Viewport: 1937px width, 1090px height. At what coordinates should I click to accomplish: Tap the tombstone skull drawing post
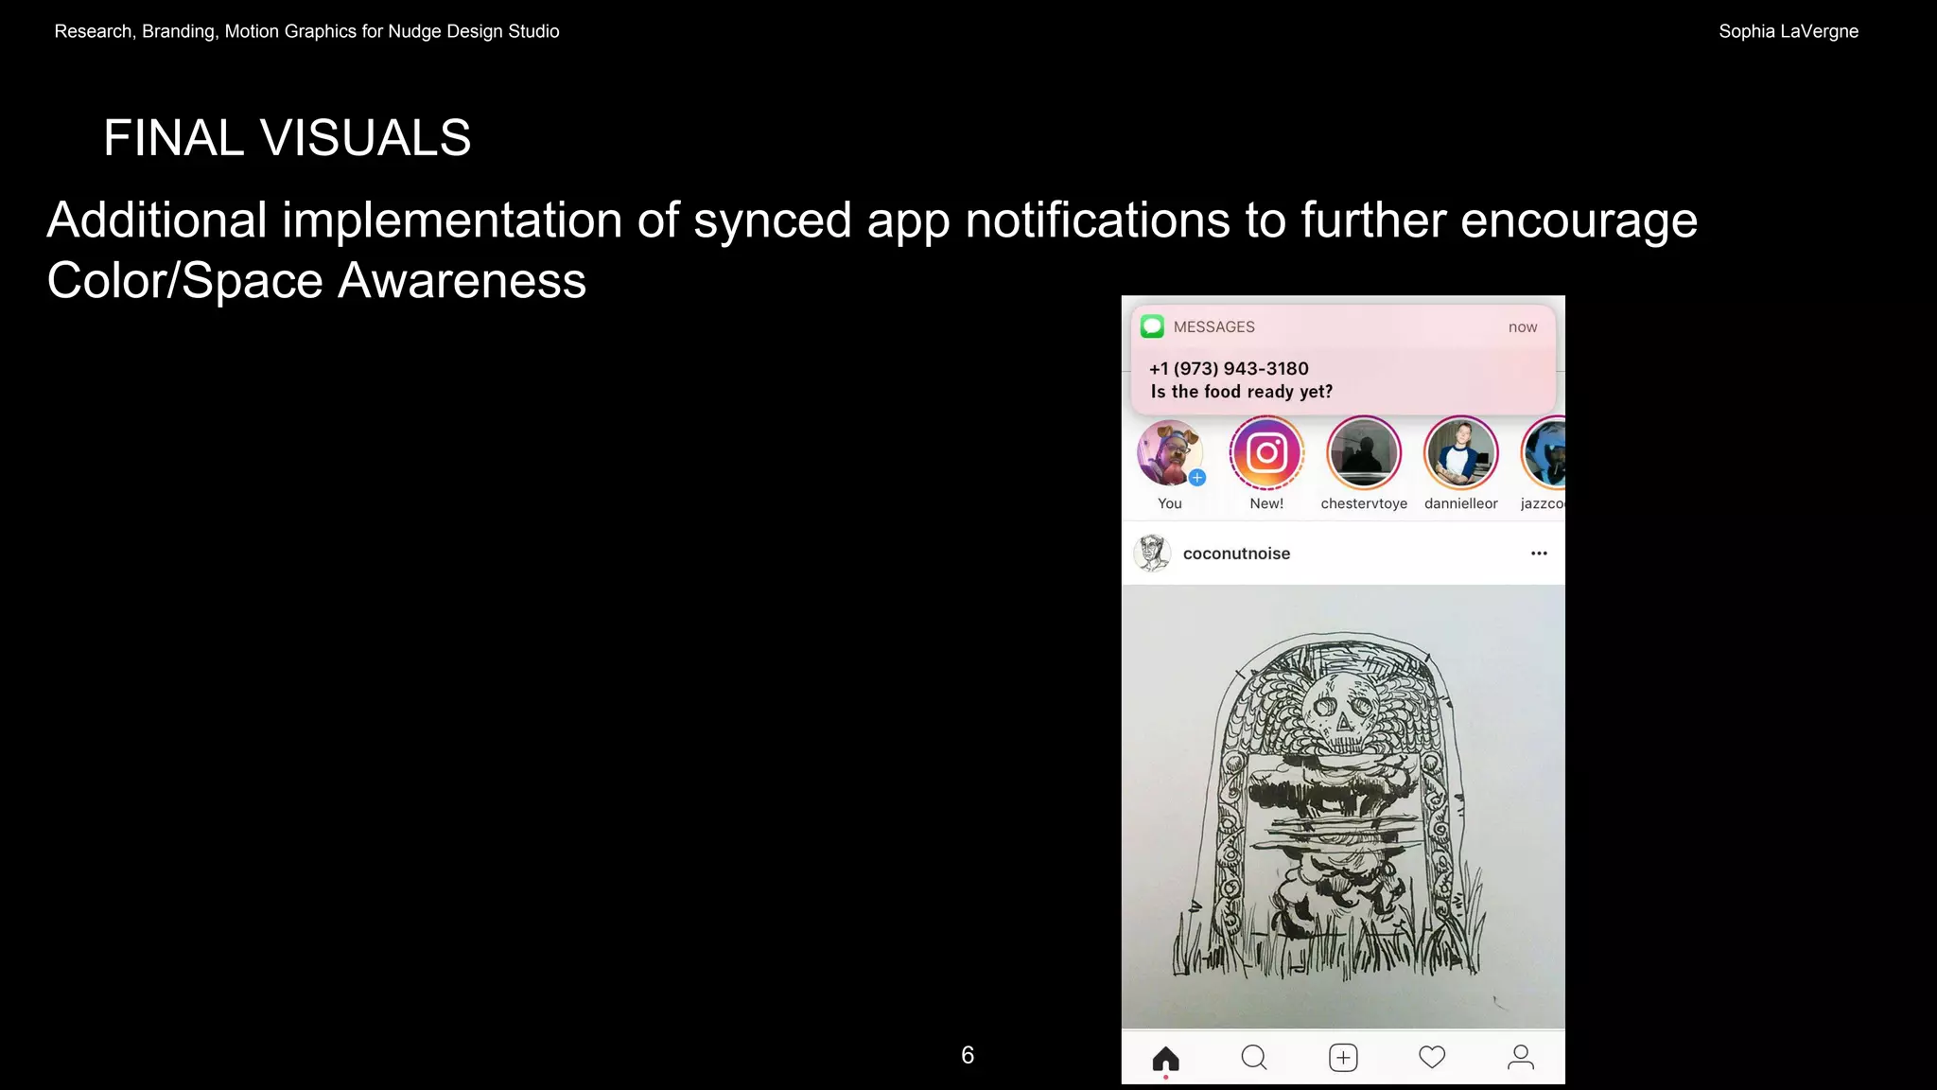(1343, 806)
